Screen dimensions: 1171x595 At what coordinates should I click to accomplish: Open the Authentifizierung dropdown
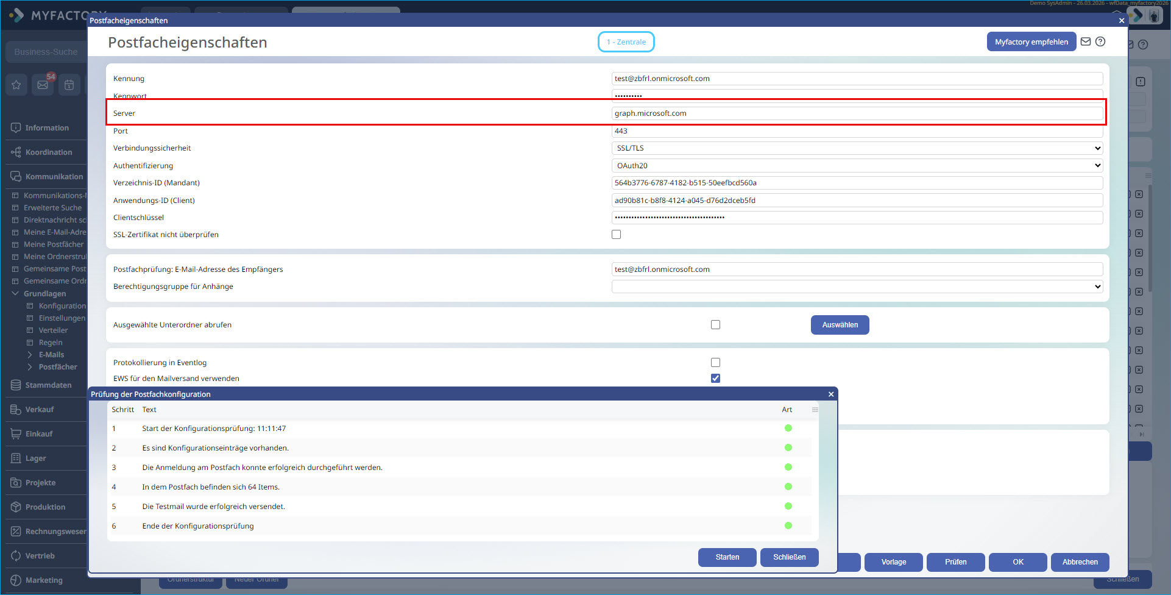coord(857,166)
